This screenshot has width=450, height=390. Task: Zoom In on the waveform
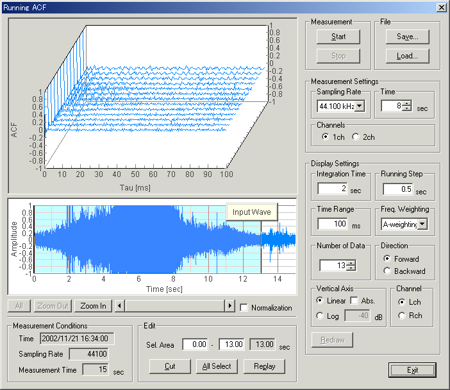click(x=93, y=306)
